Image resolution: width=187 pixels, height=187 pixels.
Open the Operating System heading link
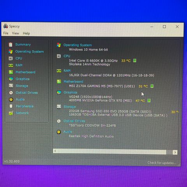pos(78,45)
